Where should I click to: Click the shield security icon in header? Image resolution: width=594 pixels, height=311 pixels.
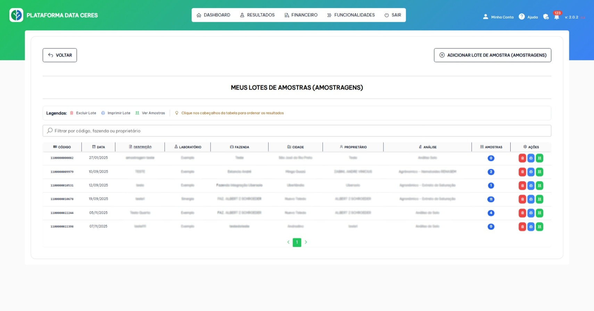(546, 17)
